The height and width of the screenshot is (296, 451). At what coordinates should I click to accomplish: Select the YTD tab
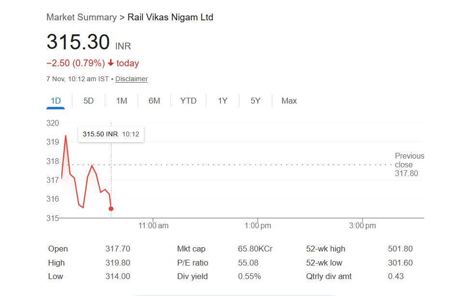pyautogui.click(x=188, y=101)
